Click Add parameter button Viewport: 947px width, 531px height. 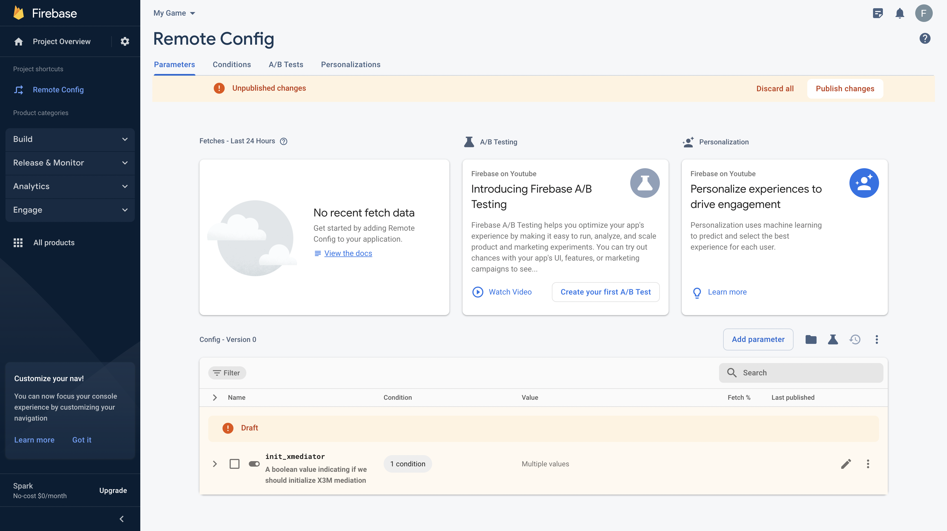coord(758,339)
